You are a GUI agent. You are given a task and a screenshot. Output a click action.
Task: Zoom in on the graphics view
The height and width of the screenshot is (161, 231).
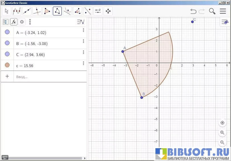click(x=222, y=133)
